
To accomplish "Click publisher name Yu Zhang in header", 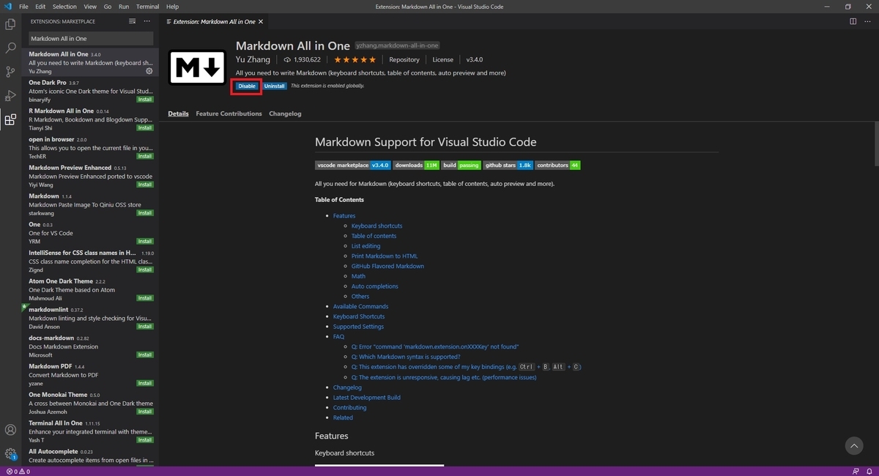I will pyautogui.click(x=253, y=59).
